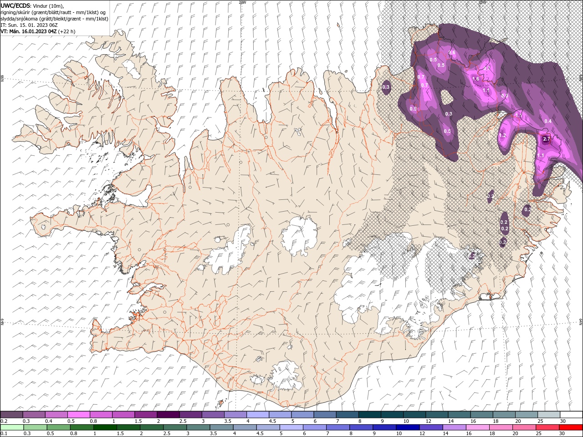The image size is (583, 437).
Task: Click the '1.2' snowfall value on the map
Action: (502, 136)
